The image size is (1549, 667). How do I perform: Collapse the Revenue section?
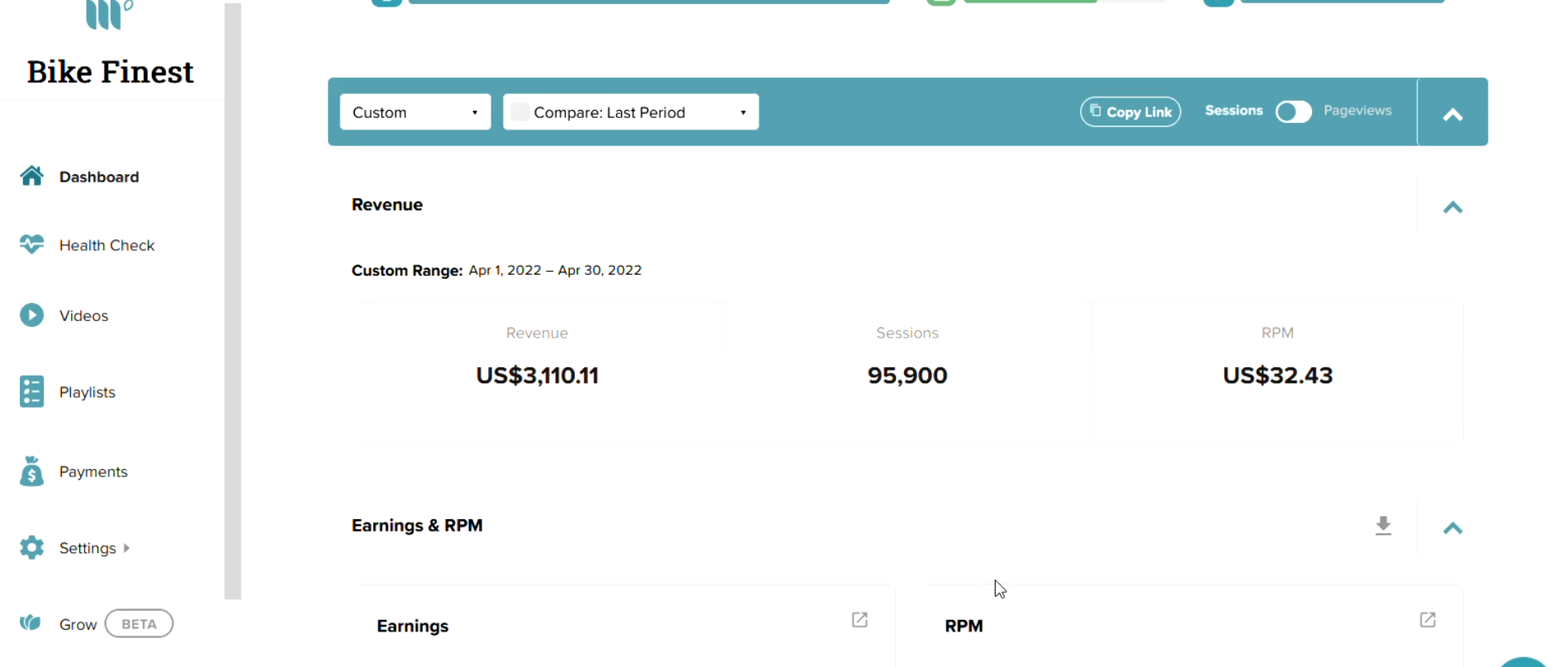[1452, 207]
